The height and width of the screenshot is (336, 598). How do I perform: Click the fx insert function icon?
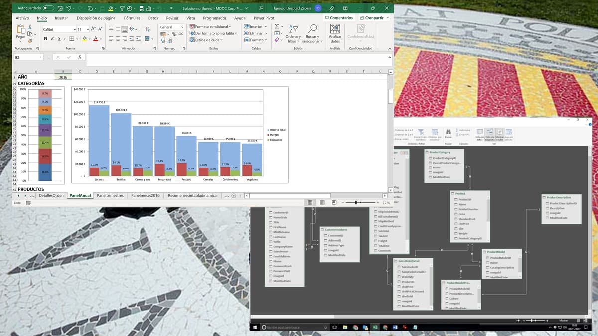click(x=80, y=57)
